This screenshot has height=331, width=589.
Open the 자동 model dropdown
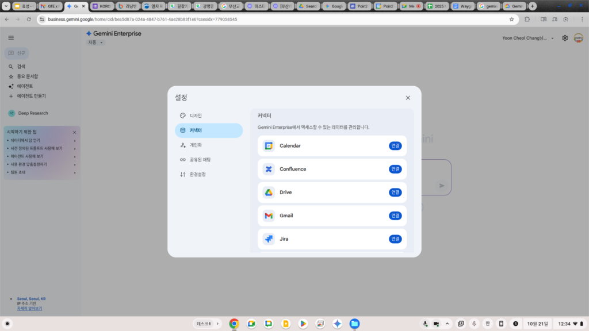[95, 43]
